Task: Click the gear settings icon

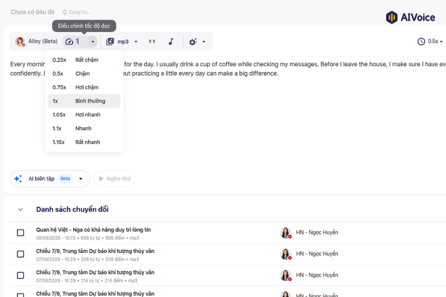Action: (x=193, y=42)
